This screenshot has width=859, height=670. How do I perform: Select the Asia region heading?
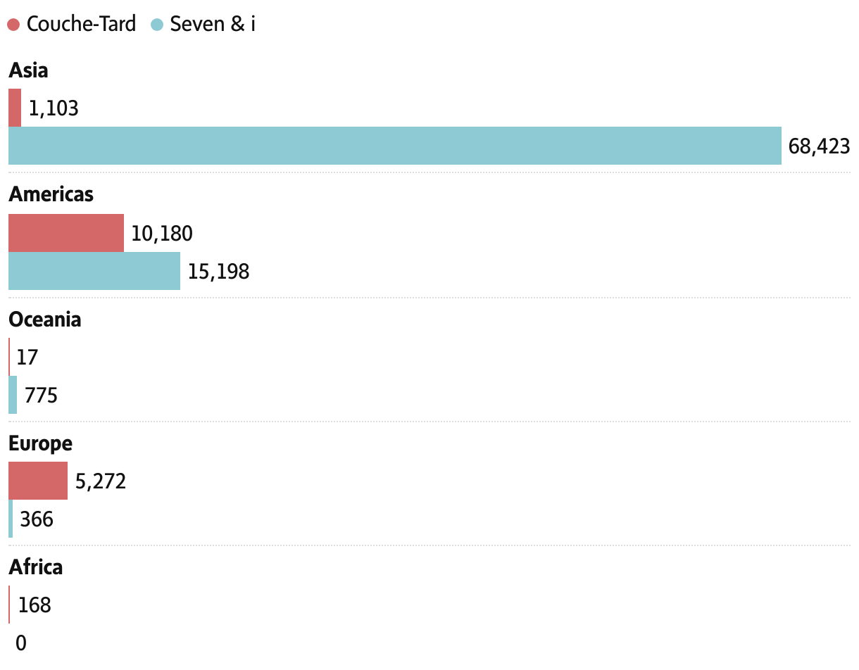[28, 70]
